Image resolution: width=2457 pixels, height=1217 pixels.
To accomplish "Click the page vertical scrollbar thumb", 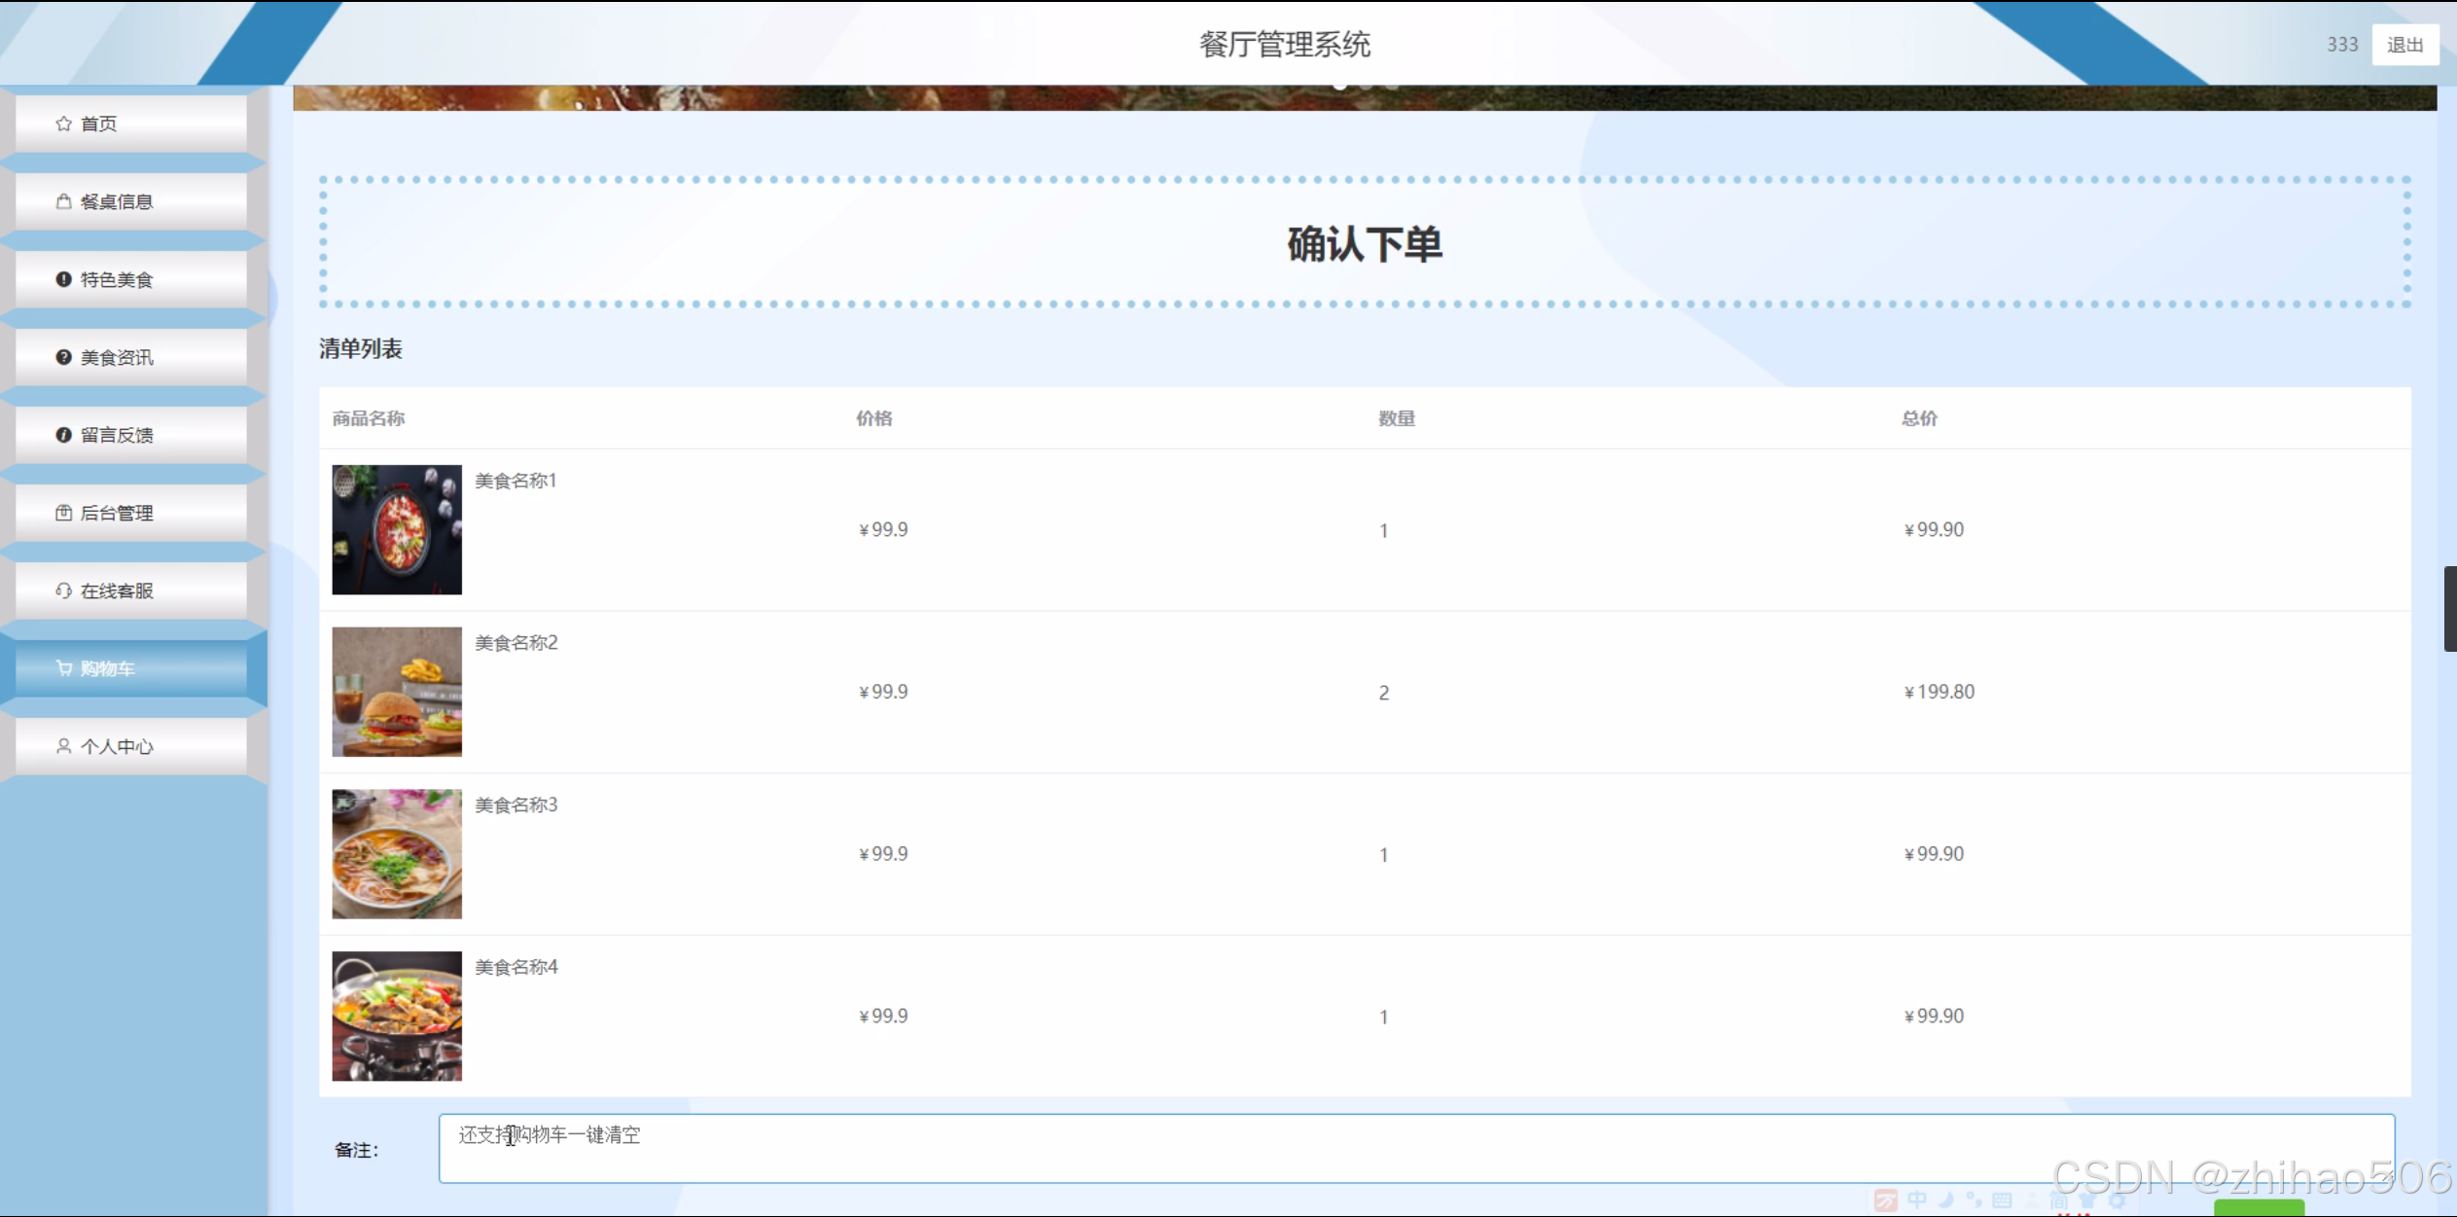I will coord(2450,608).
